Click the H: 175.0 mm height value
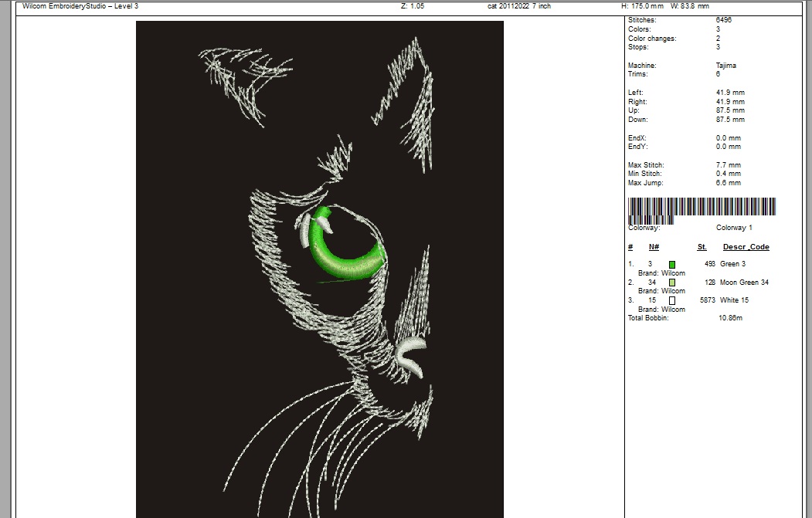Screen dimensions: 812x518 point(643,6)
